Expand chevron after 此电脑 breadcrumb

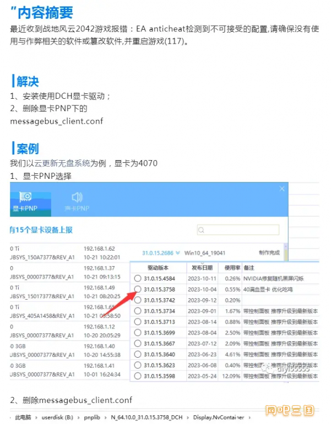coord(36,417)
